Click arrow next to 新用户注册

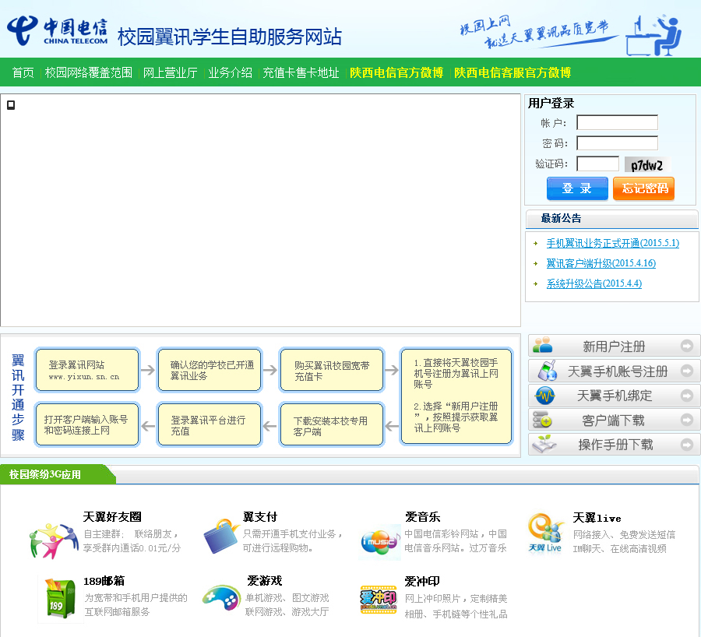click(687, 346)
